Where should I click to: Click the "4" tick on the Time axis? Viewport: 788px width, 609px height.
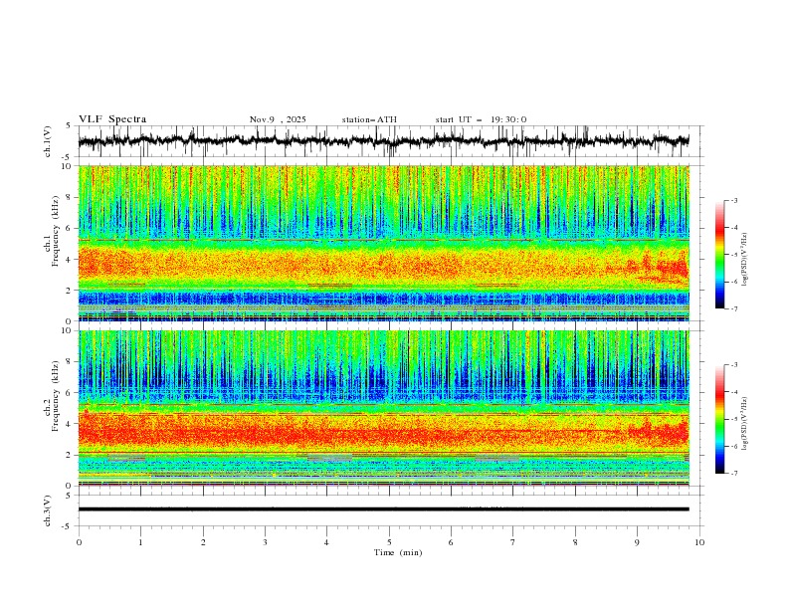[326, 542]
